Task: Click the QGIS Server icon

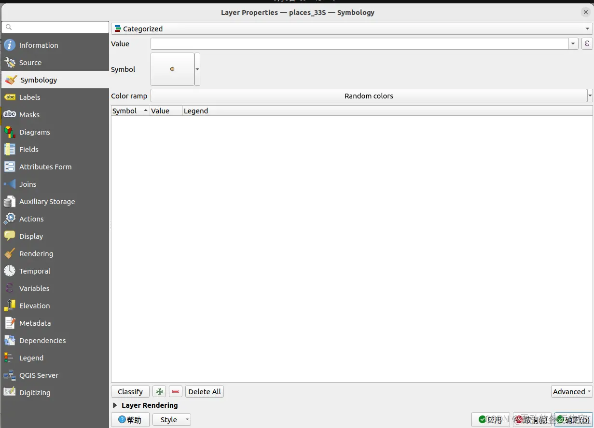Action: click(10, 375)
